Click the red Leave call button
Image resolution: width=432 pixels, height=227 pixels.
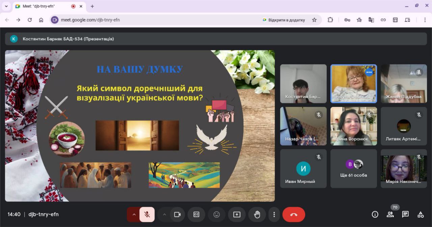(294, 215)
